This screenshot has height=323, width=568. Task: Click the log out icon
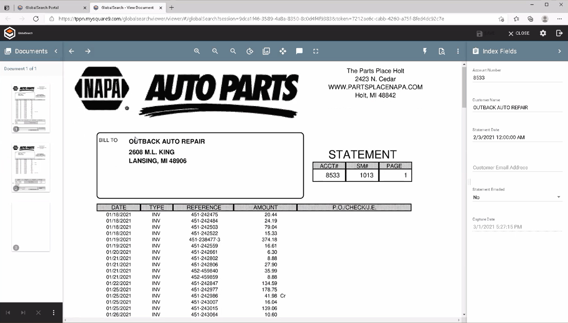(559, 33)
